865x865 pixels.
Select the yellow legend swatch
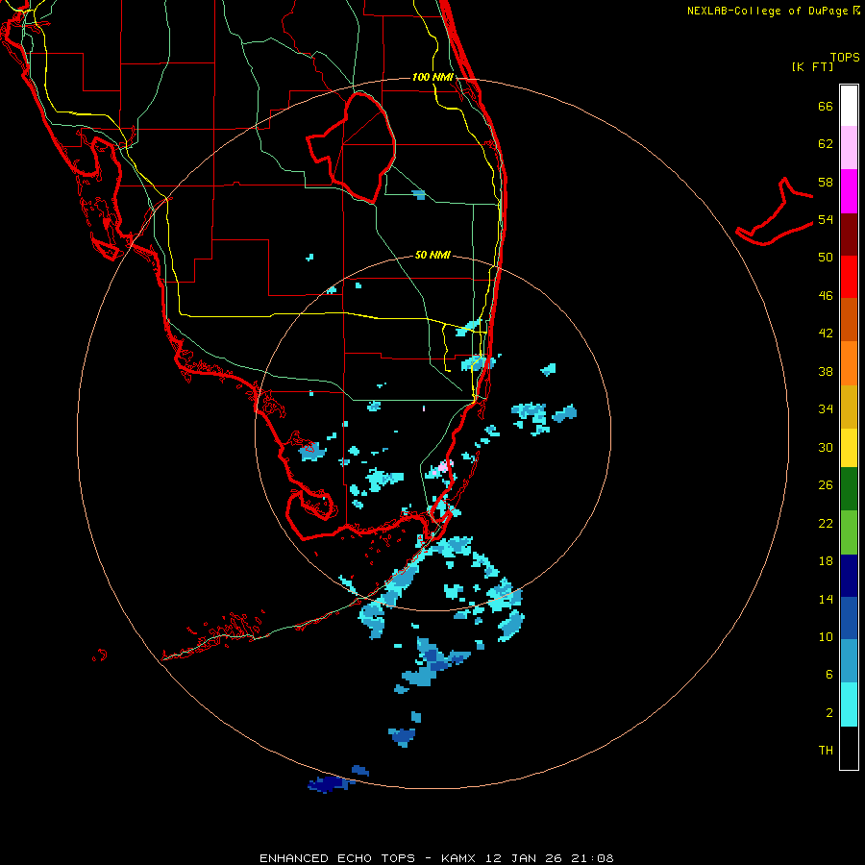(849, 448)
